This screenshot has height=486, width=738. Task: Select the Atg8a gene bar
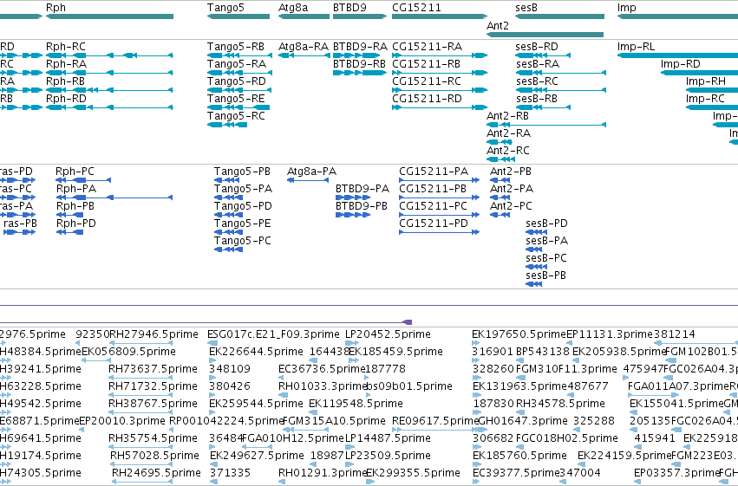(304, 16)
